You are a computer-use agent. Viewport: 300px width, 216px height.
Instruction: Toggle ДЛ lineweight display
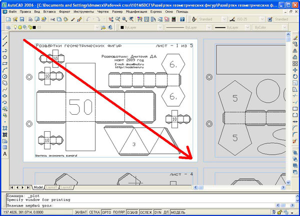tap(166, 212)
